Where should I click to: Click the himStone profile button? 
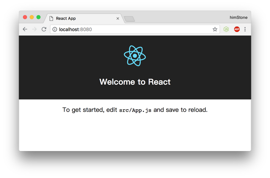point(238,18)
